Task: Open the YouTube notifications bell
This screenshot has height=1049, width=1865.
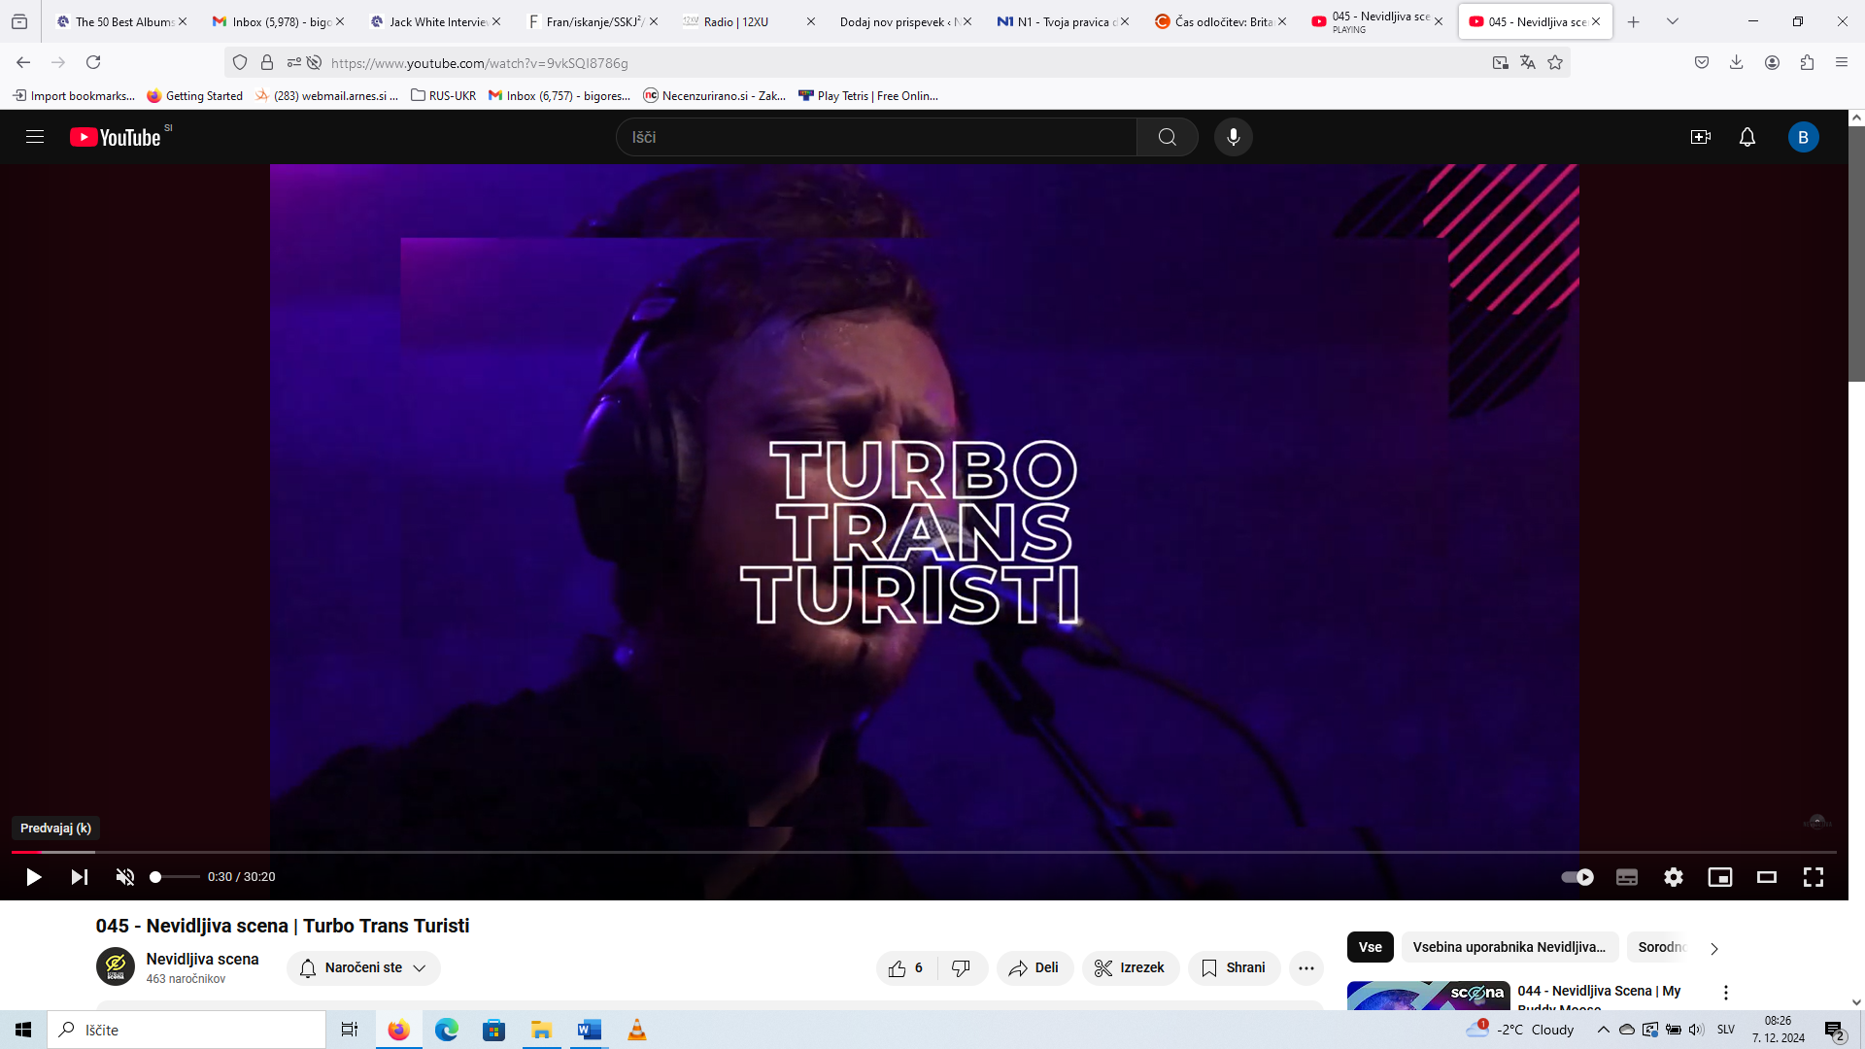Action: tap(1746, 137)
